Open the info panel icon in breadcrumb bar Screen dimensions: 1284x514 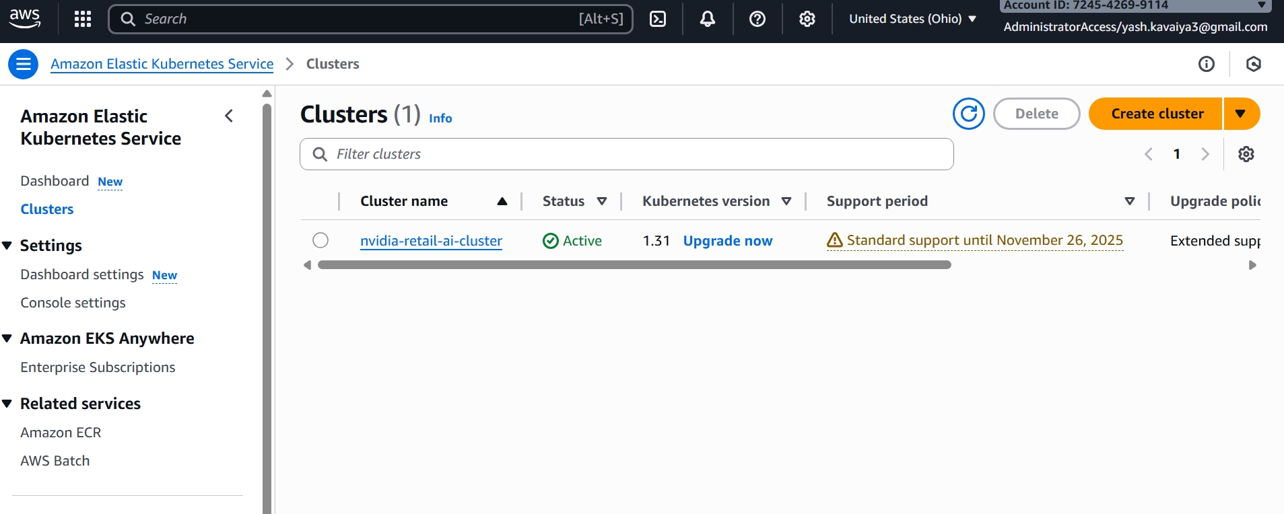point(1207,64)
